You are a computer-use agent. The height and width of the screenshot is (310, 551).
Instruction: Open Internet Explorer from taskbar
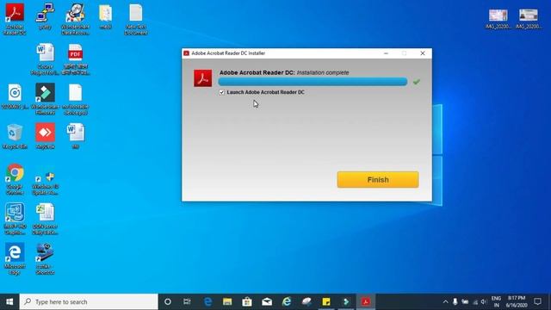point(287,301)
